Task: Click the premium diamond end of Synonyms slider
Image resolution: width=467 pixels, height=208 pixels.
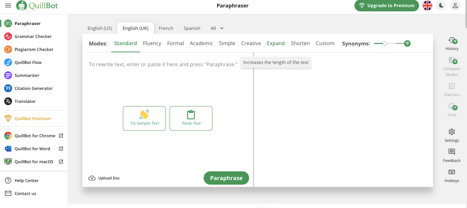Action: (407, 43)
